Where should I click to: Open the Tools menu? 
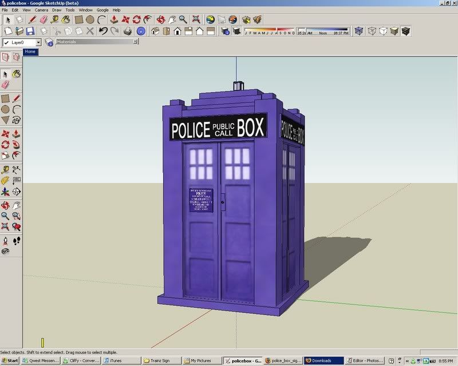[70, 10]
